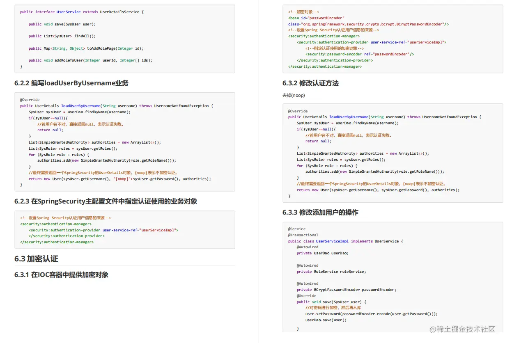
Task: Click return line containing "{noop}"+sysUser.getPassword()
Action: (120, 179)
